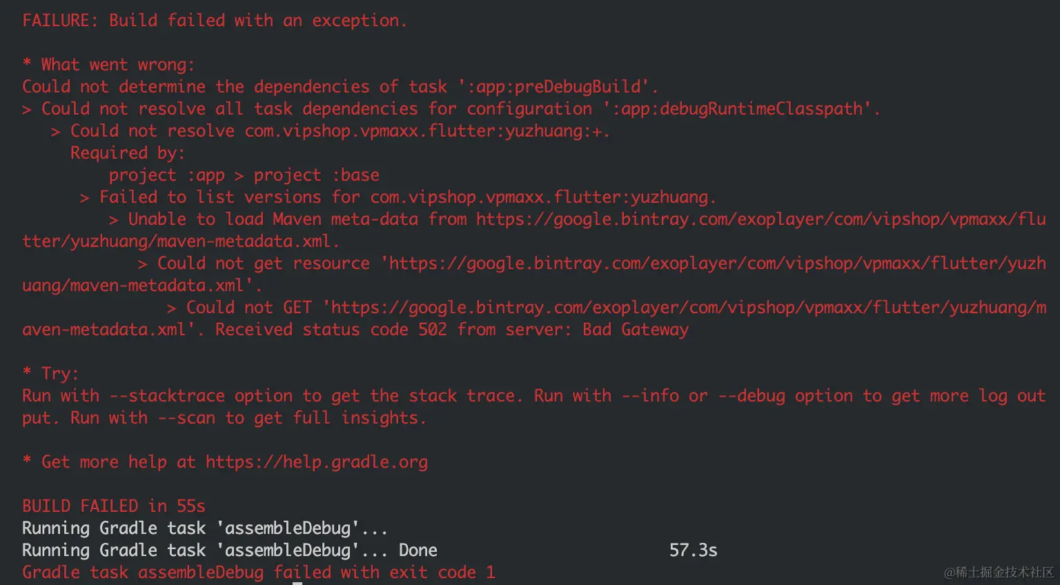Click the 'Bad Gateway' error text
Screen dimensions: 1060x585
coord(635,330)
